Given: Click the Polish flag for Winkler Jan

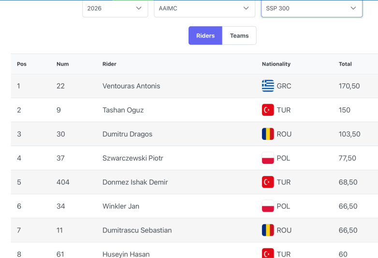Looking at the screenshot, I should click(x=268, y=206).
